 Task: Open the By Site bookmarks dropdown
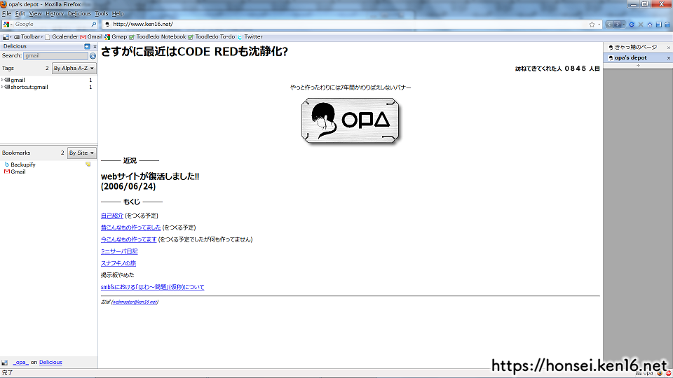[x=81, y=153]
